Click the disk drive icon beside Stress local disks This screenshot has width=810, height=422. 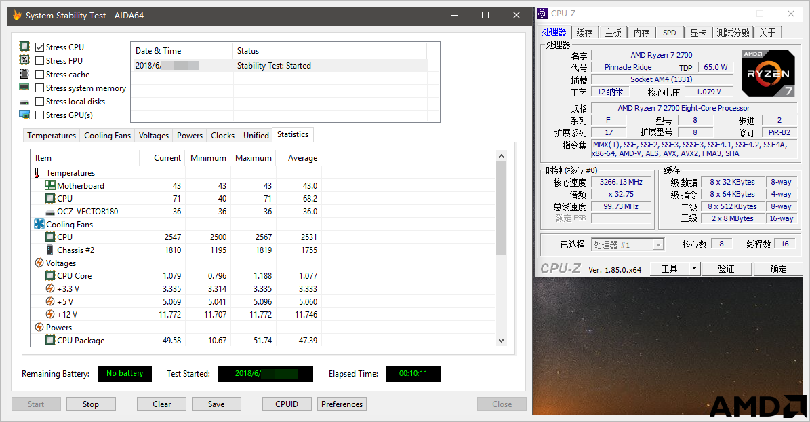tap(24, 102)
